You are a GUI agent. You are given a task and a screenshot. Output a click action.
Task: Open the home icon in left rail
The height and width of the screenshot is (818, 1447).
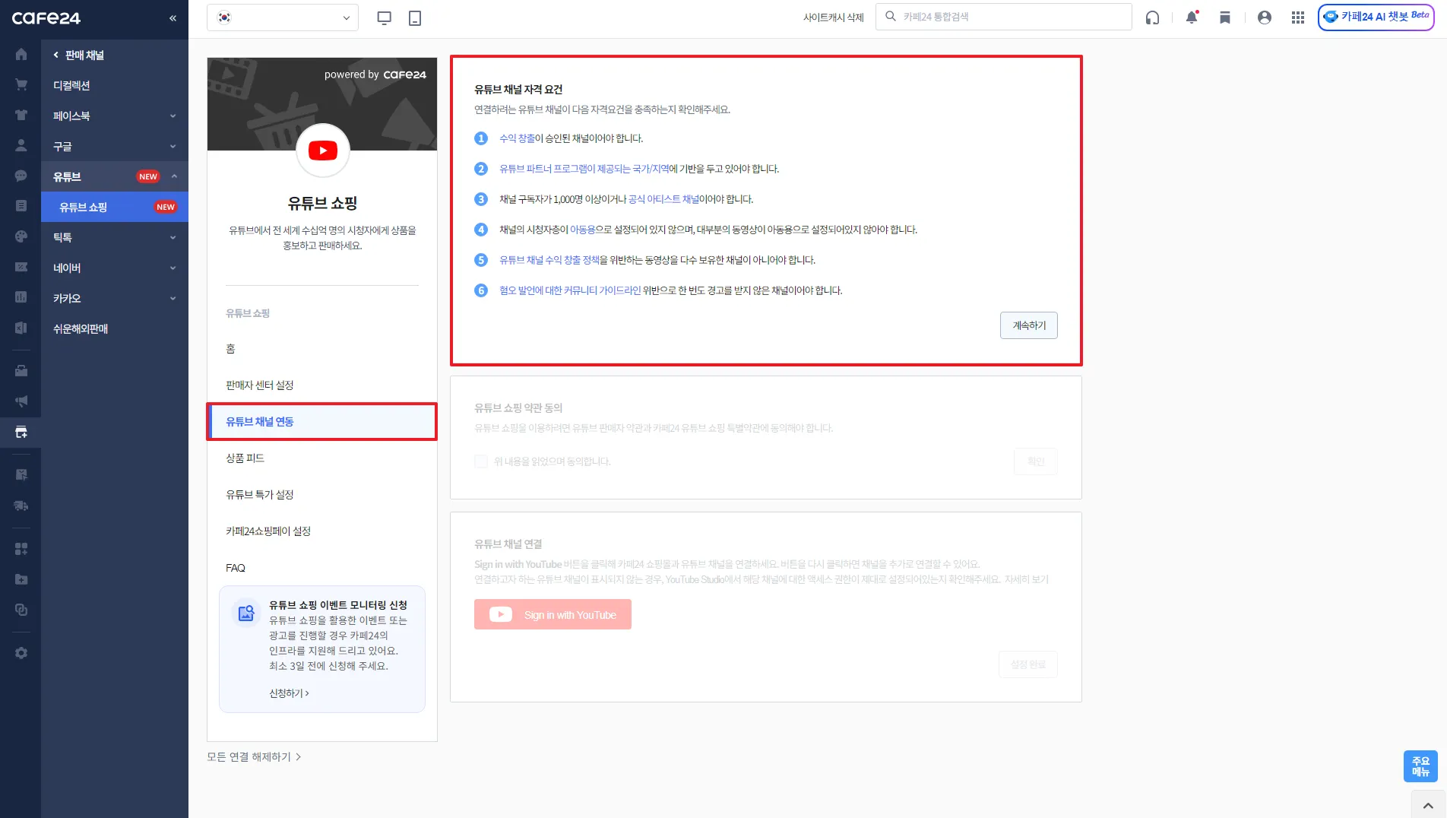click(21, 55)
